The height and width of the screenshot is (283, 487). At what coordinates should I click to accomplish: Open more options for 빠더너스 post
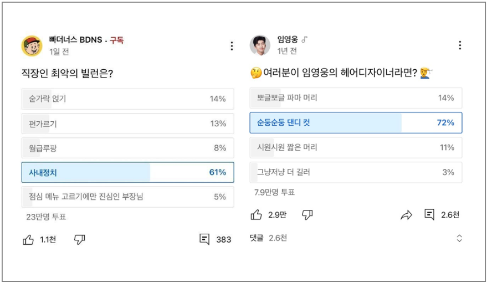[x=232, y=46]
